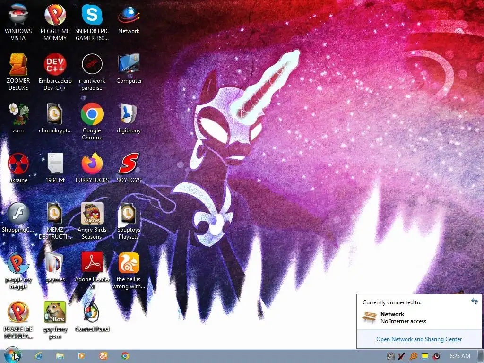Select the orange UC Browser shortcut icon

point(129,270)
